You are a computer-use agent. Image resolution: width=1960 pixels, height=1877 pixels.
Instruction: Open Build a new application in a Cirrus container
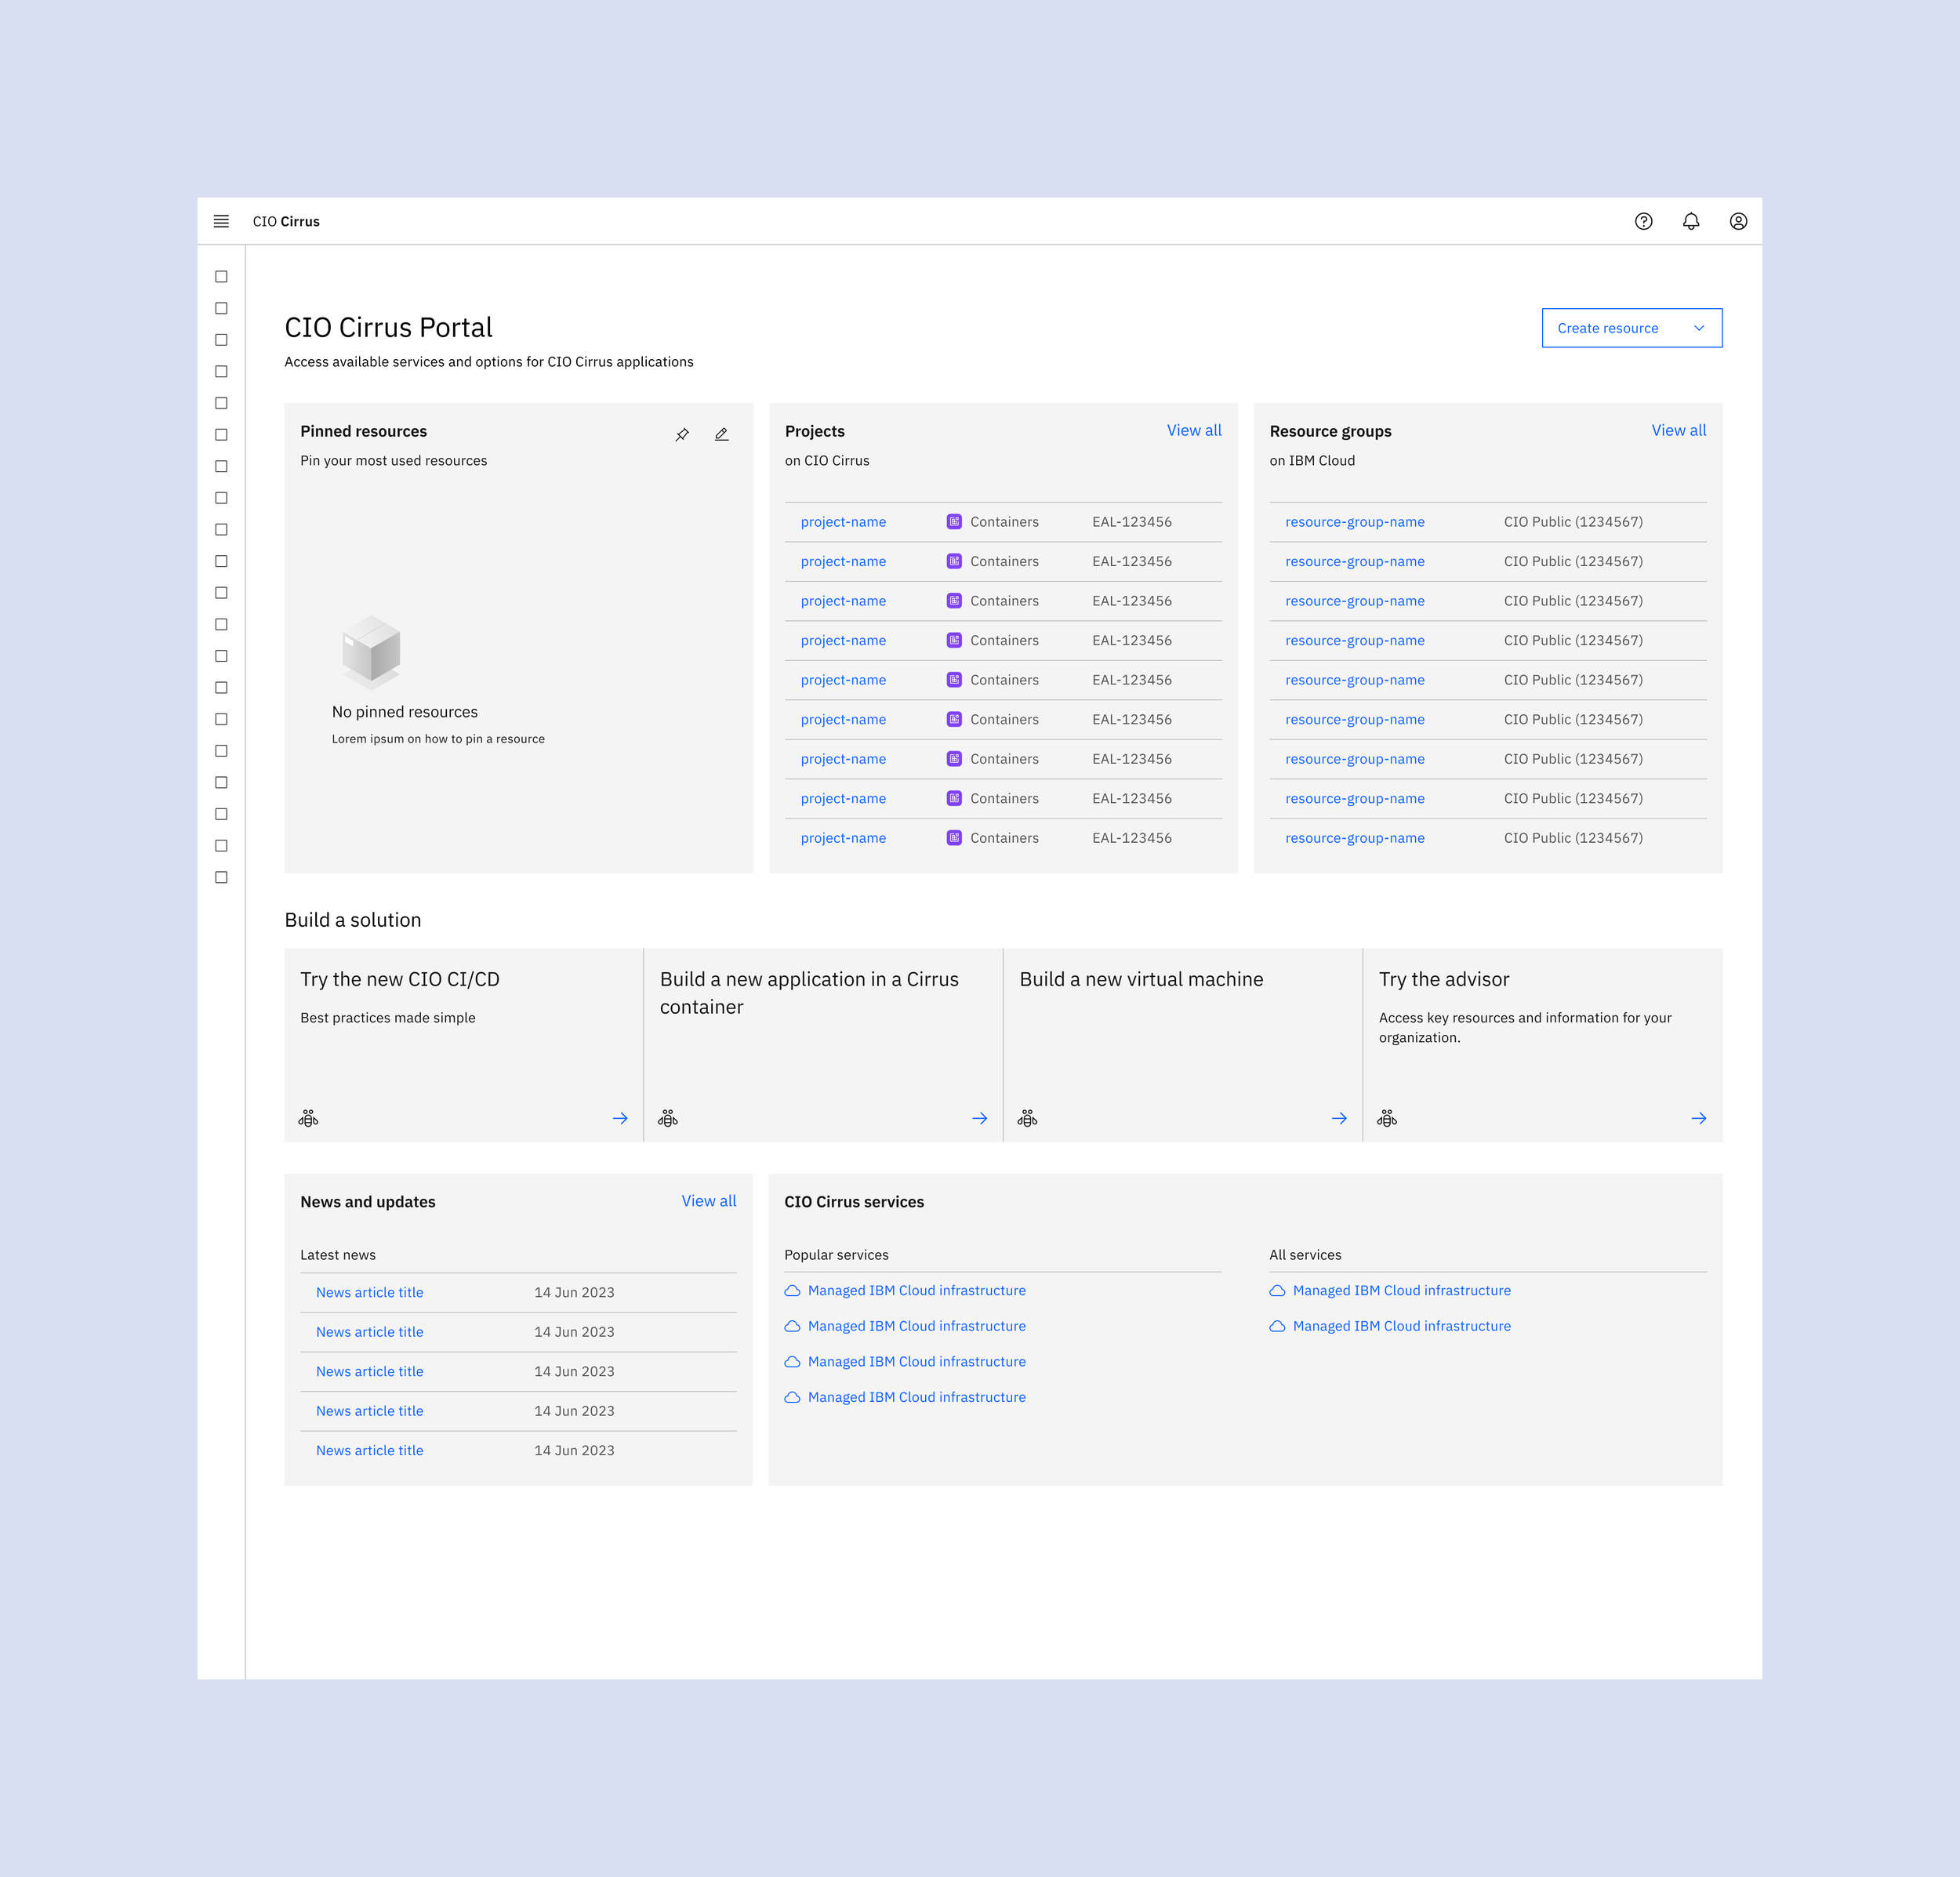pos(809,993)
